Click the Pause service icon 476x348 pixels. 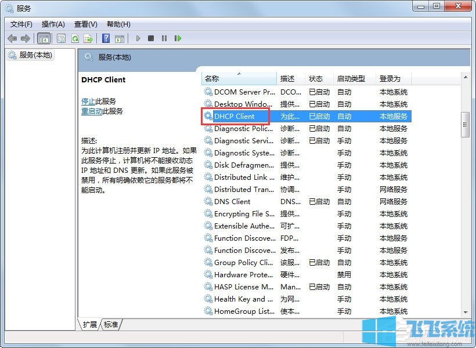164,38
